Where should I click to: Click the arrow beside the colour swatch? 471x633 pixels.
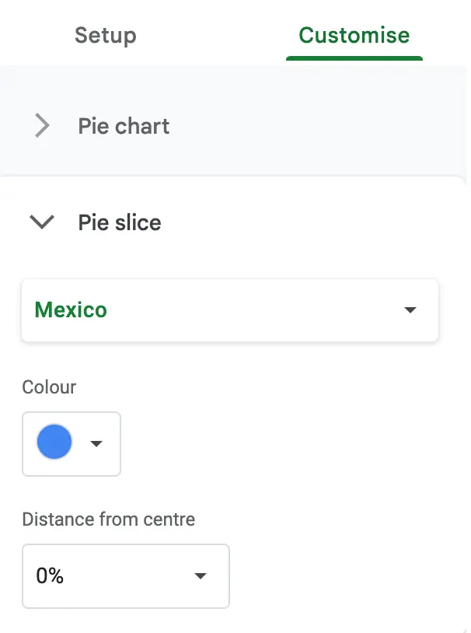click(96, 443)
